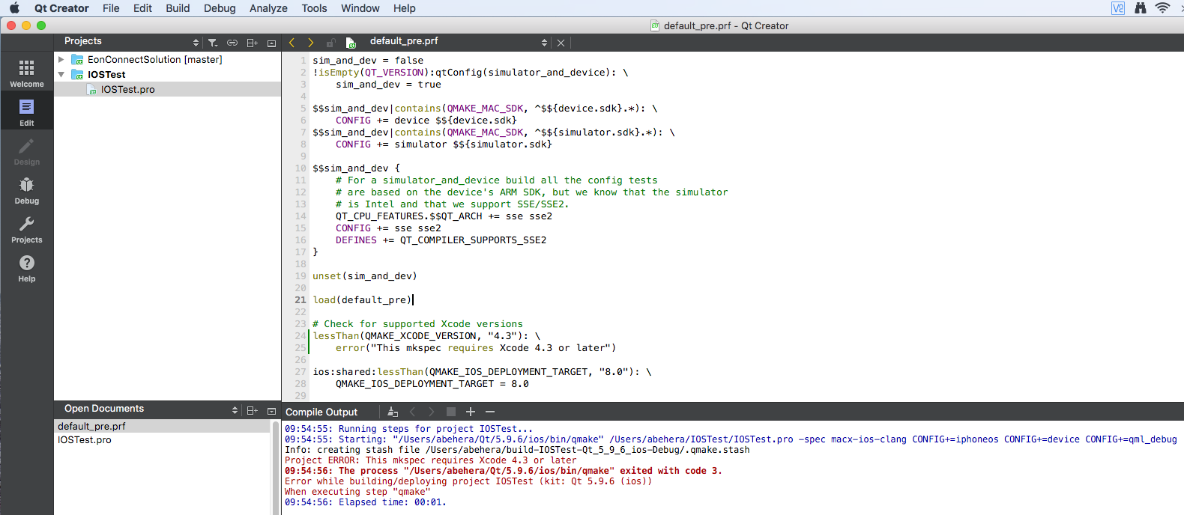This screenshot has height=515, width=1184.
Task: Open Projects mode with wrench icon
Action: [26, 229]
